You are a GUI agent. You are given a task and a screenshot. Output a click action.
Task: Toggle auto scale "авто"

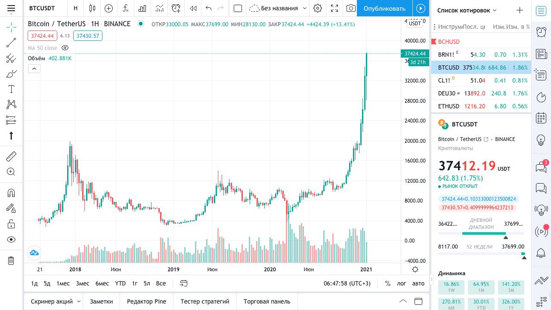coord(418,283)
